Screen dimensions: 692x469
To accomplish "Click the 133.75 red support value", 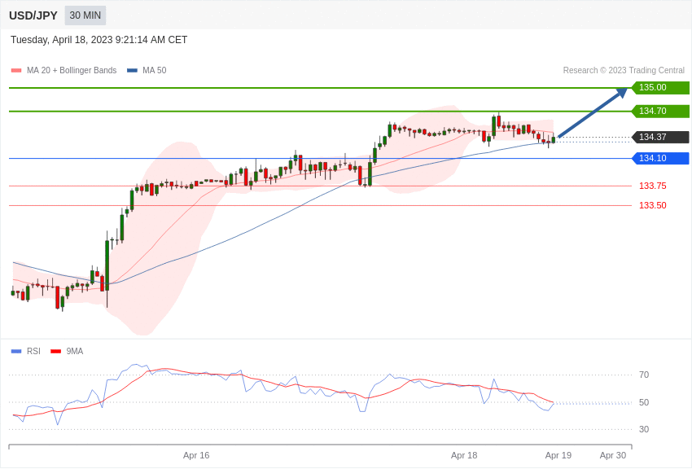I will (x=653, y=186).
